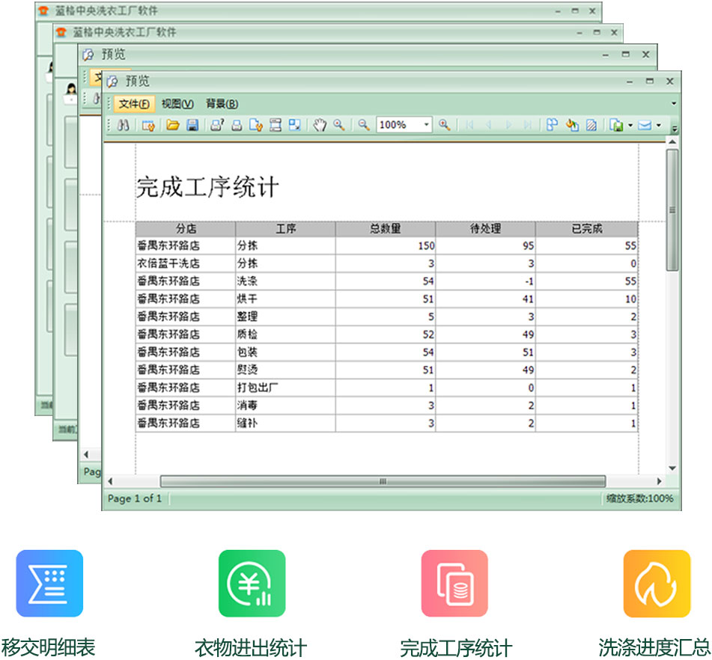
Task: Open the 视图(V) menu
Action: (179, 103)
